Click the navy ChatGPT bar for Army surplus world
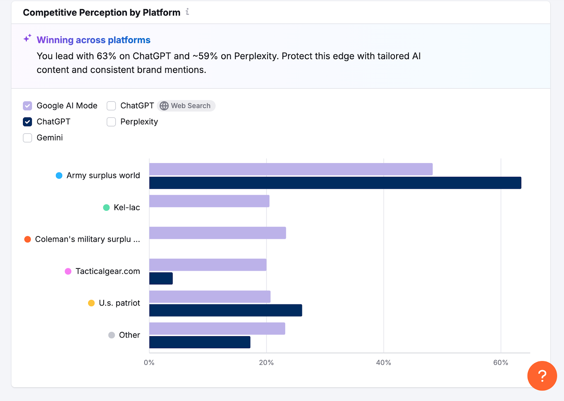Screen dimensions: 564x401 point(335,183)
